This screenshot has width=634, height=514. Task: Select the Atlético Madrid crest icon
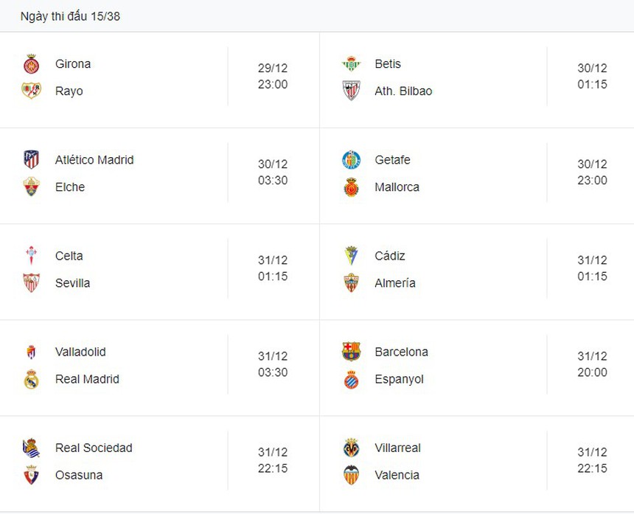tap(31, 160)
